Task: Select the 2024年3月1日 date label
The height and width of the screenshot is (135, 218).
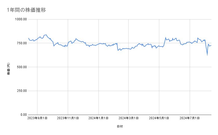Action: coord(129,118)
